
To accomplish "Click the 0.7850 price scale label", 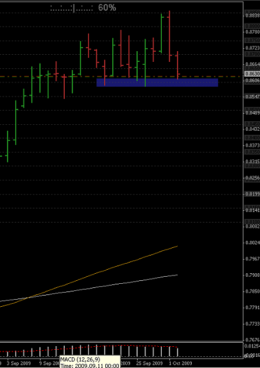I will 252,291.
